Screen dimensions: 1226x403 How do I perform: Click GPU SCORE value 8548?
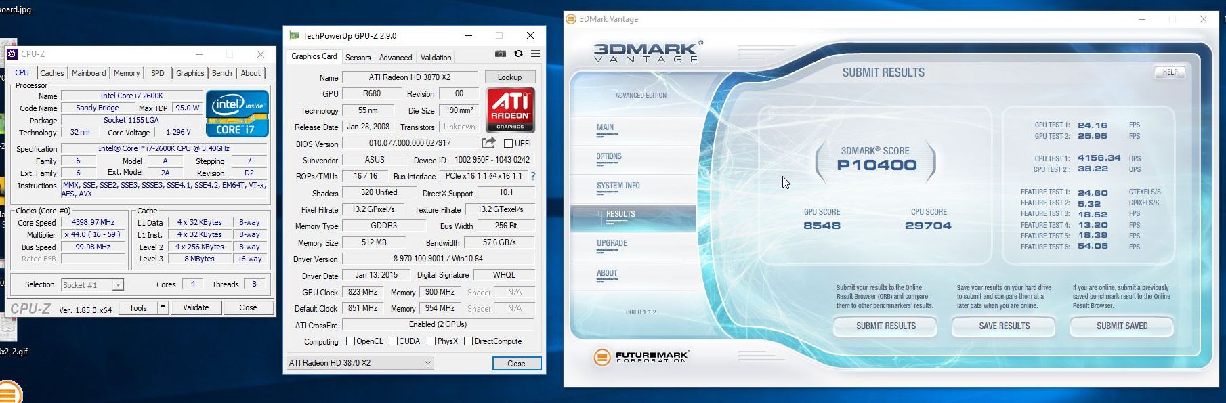click(x=822, y=226)
